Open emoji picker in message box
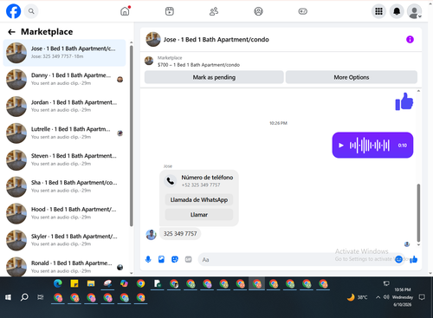 pyautogui.click(x=398, y=259)
